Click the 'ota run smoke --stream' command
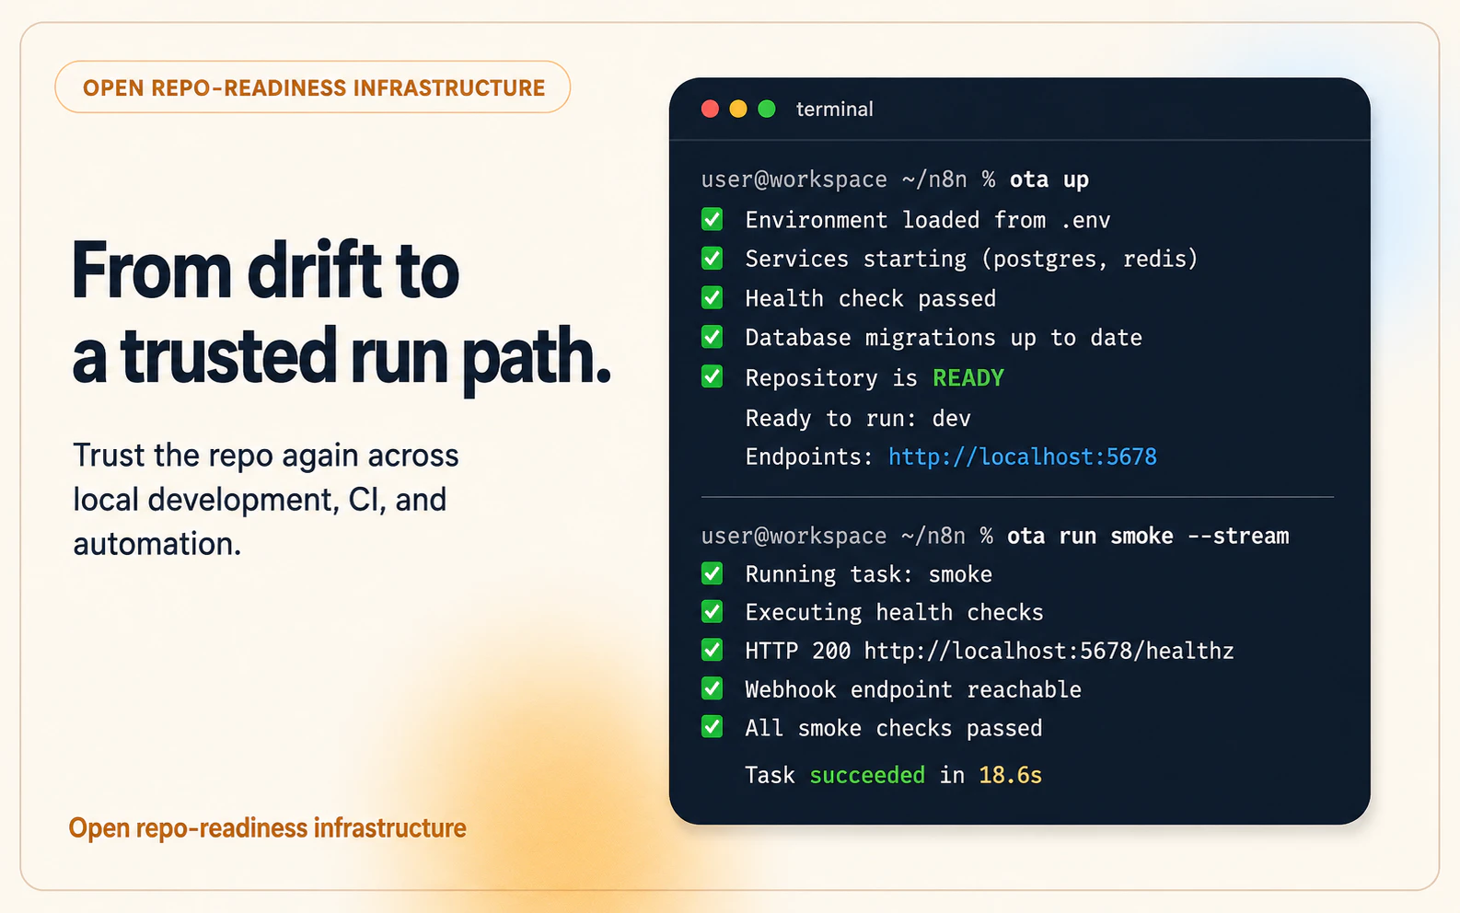This screenshot has width=1460, height=913. coord(1148,536)
